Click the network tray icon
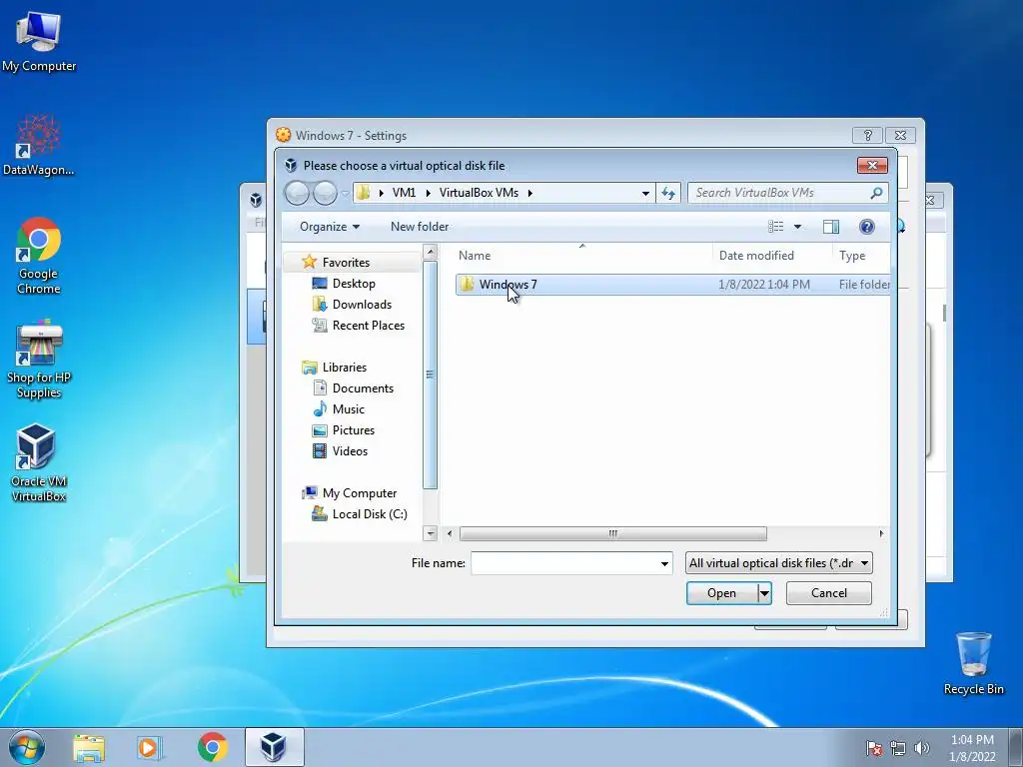This screenshot has height=767, width=1023. click(x=898, y=749)
